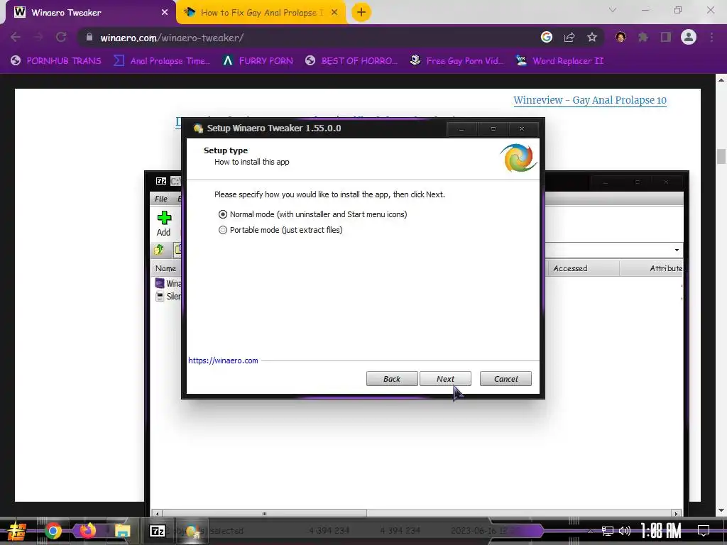Go up one folder in 7-Zip
The image size is (727, 545).
point(159,250)
